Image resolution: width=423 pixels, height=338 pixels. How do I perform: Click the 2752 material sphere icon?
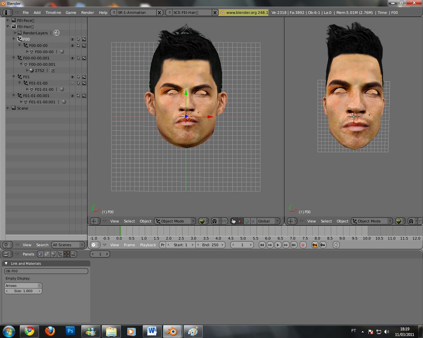click(32, 71)
